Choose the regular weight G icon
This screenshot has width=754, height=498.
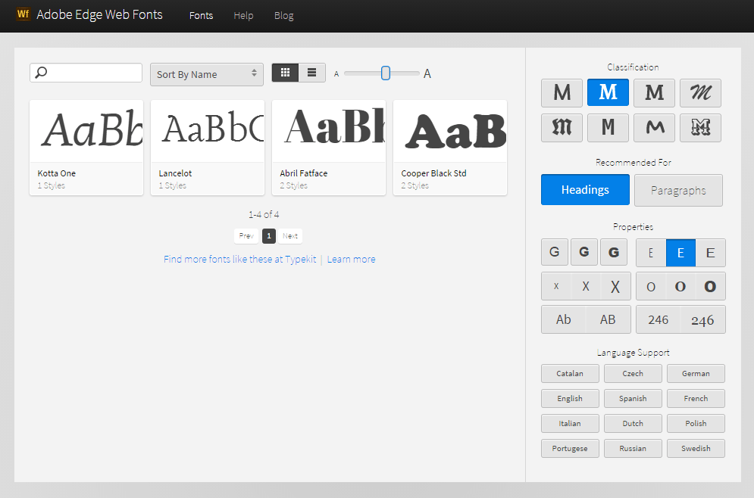point(583,252)
